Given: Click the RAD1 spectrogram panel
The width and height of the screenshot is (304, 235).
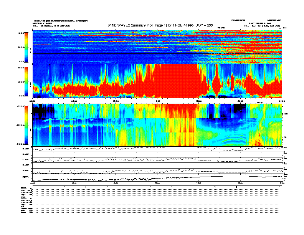Looking at the screenshot, I should tap(157, 81).
